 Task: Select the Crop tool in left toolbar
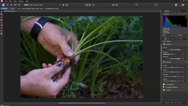(1, 31)
